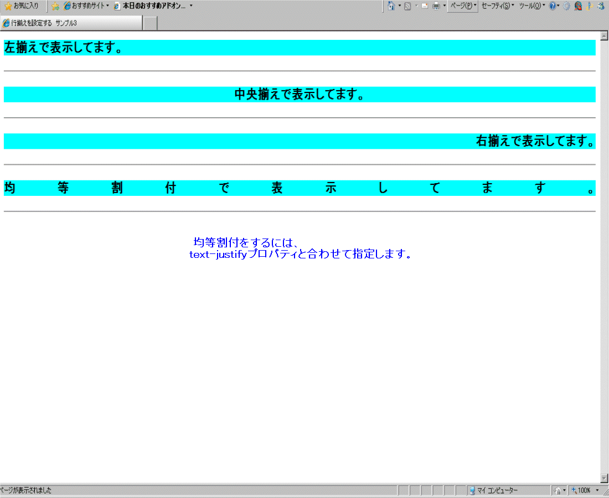Select the 行揃えを設定する サンプル3 tab
The image size is (609, 498).
tap(72, 23)
